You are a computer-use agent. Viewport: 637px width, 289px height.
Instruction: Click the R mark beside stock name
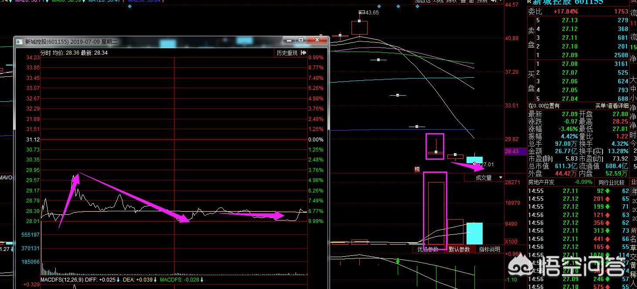[x=529, y=1]
